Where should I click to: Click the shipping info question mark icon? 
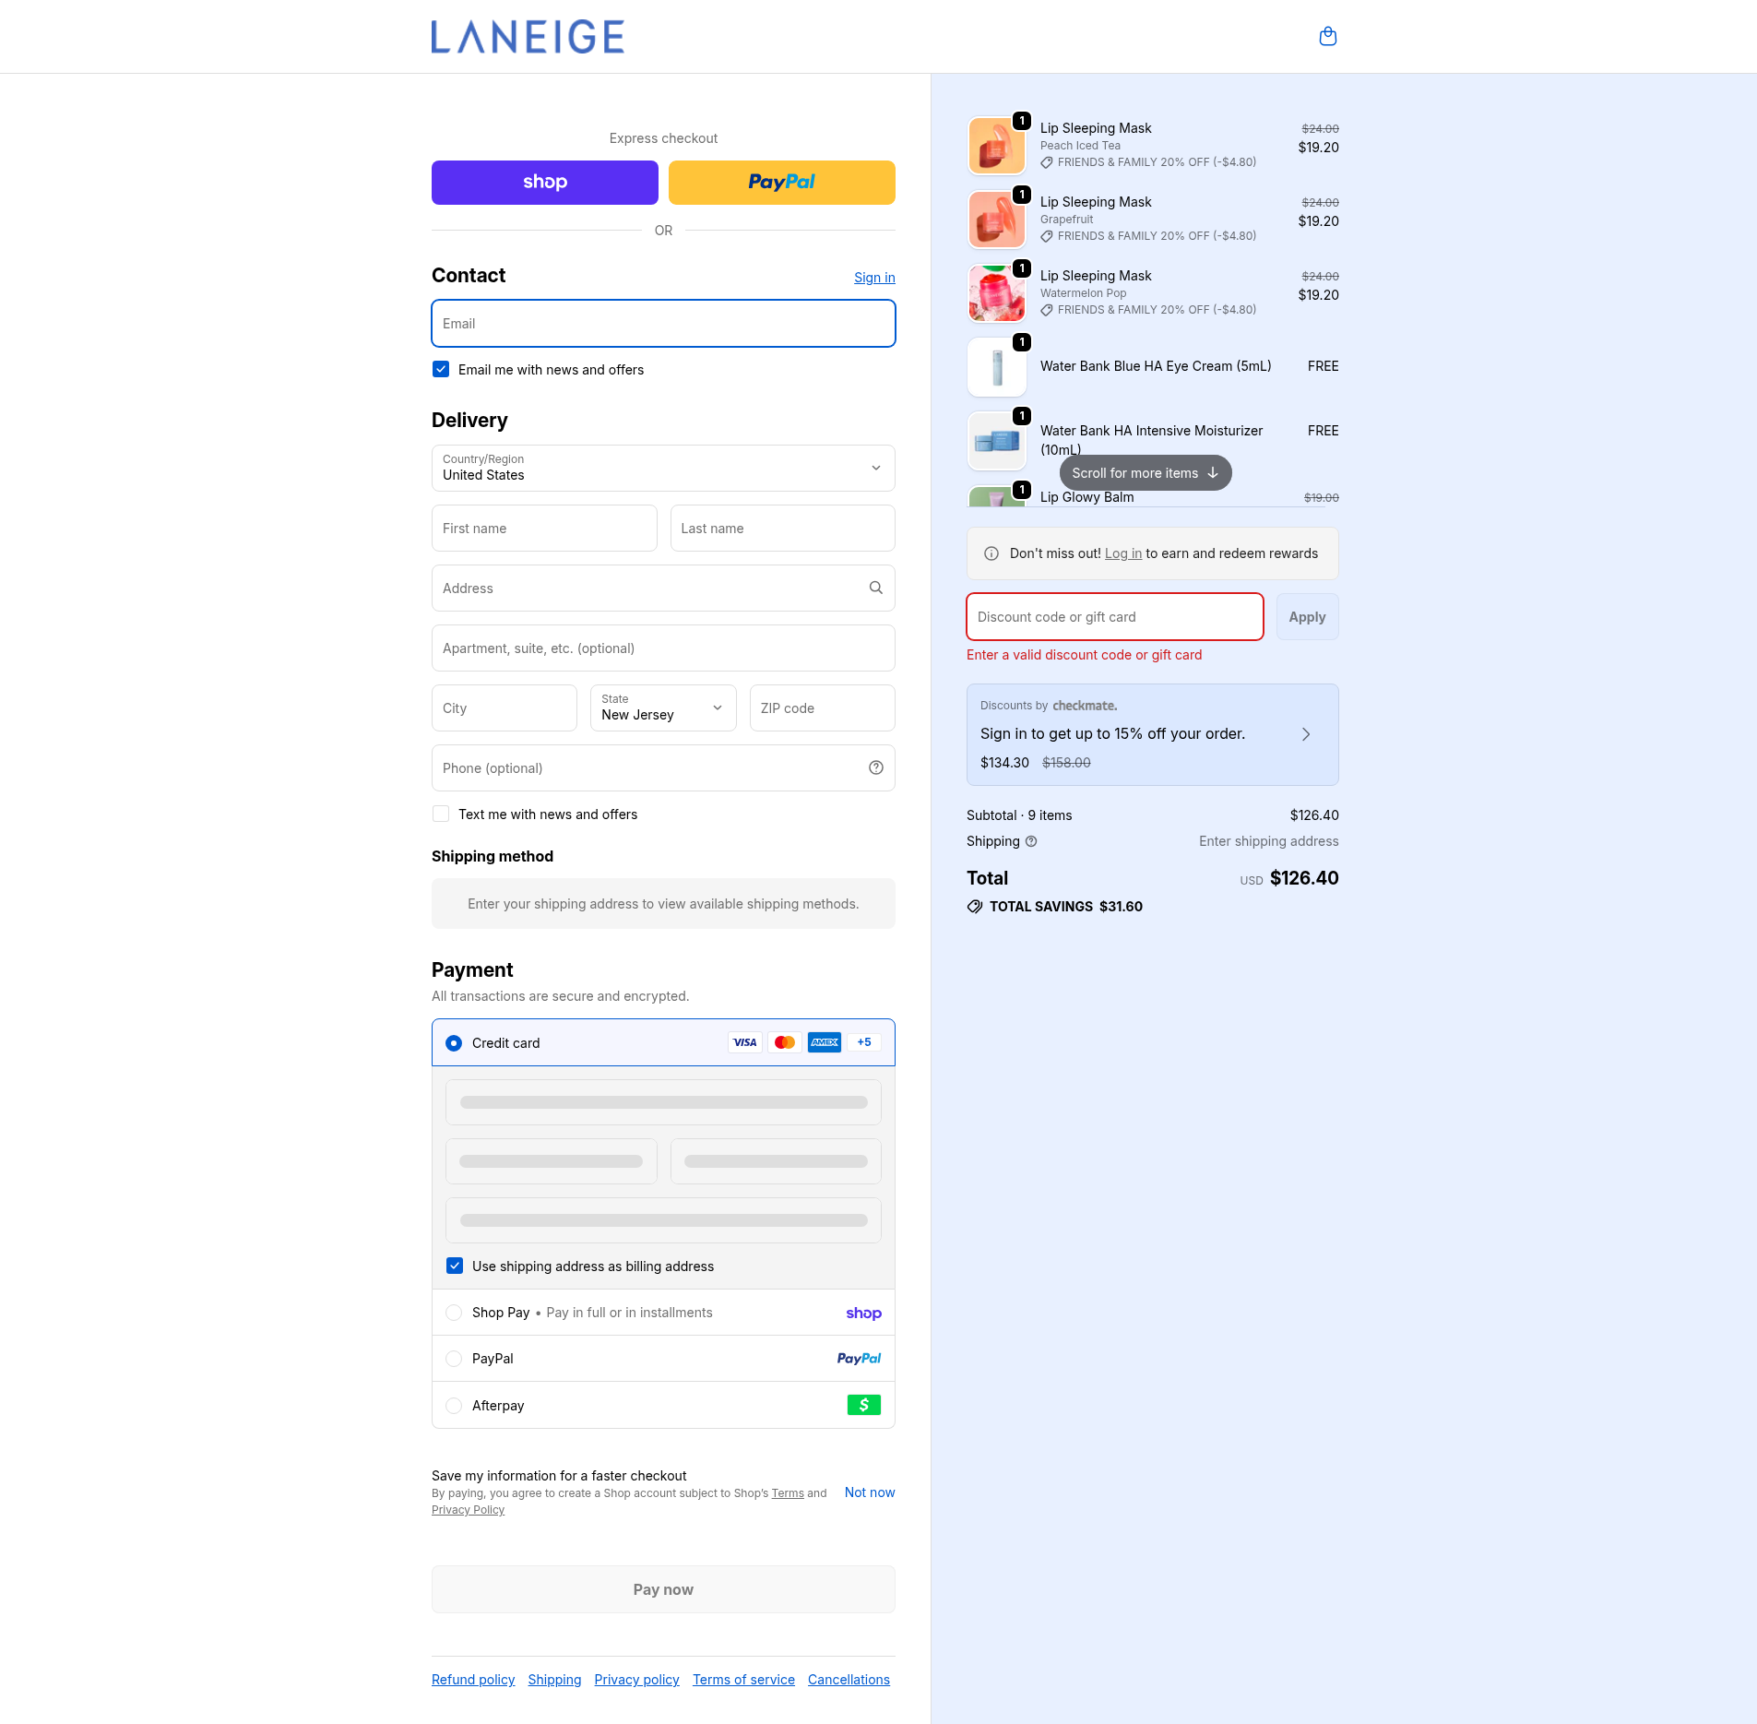1031,841
